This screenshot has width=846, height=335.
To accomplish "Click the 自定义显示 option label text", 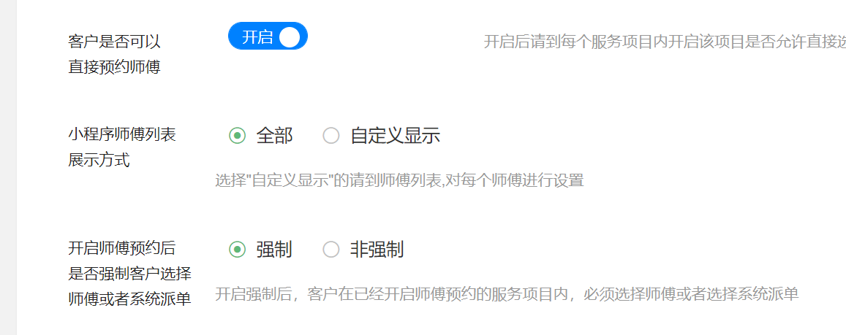I will pos(395,136).
